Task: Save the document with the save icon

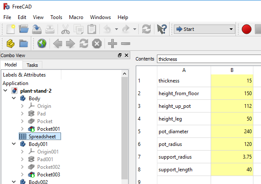Action: (x=37, y=29)
